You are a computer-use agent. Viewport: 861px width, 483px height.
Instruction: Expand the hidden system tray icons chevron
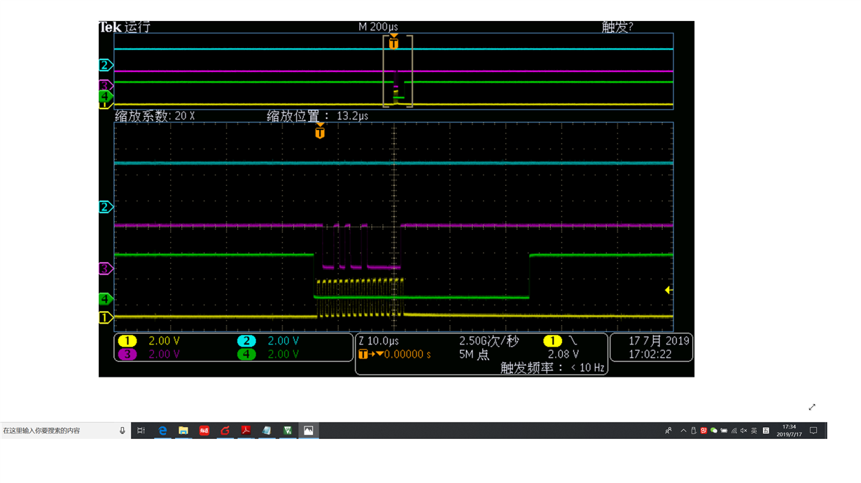pyautogui.click(x=683, y=431)
